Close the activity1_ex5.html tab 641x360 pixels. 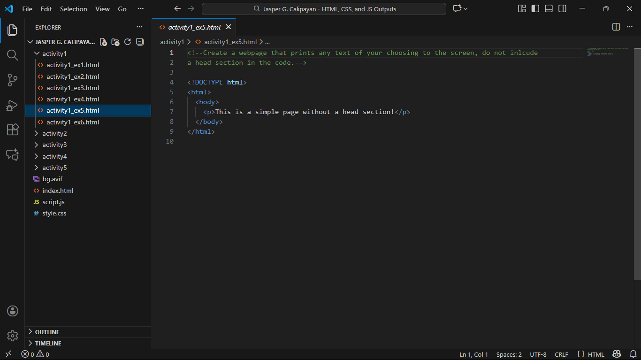click(229, 27)
